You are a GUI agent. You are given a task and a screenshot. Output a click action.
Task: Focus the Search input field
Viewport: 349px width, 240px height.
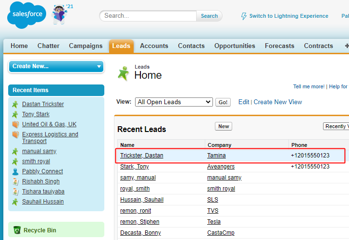[x=148, y=16]
